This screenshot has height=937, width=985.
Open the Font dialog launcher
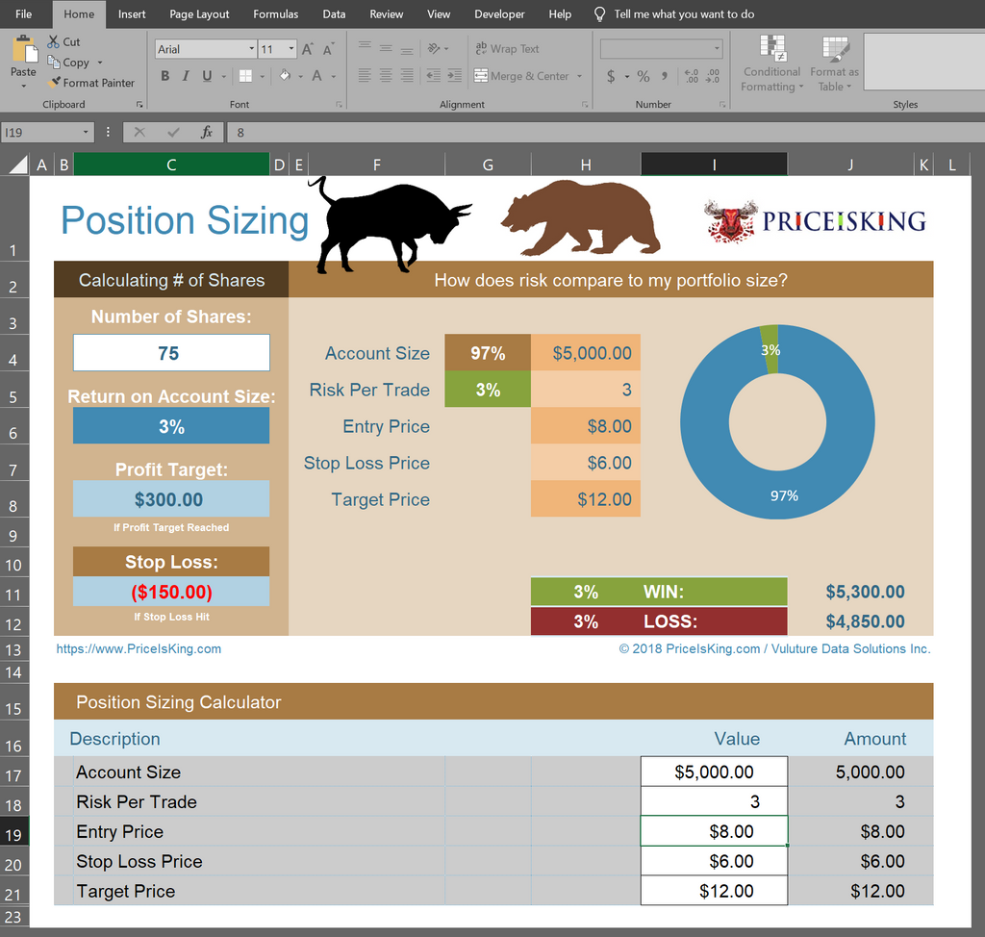(340, 104)
